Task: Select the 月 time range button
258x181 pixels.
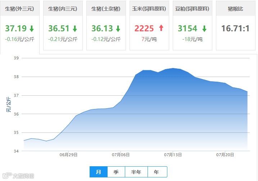Action: [99, 172]
